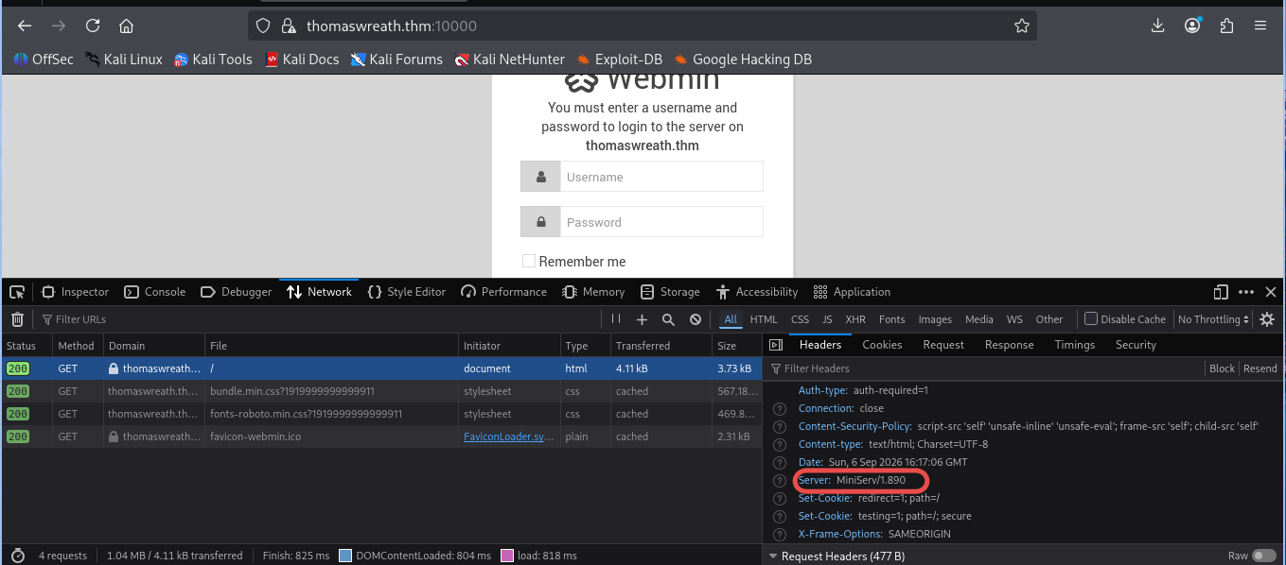
Task: Open the Debugger tab
Action: (x=237, y=292)
